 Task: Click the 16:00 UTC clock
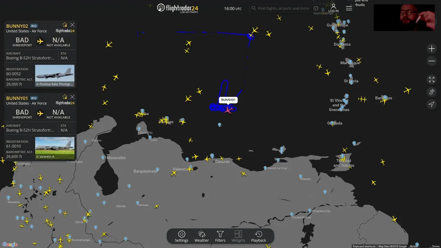click(x=233, y=9)
